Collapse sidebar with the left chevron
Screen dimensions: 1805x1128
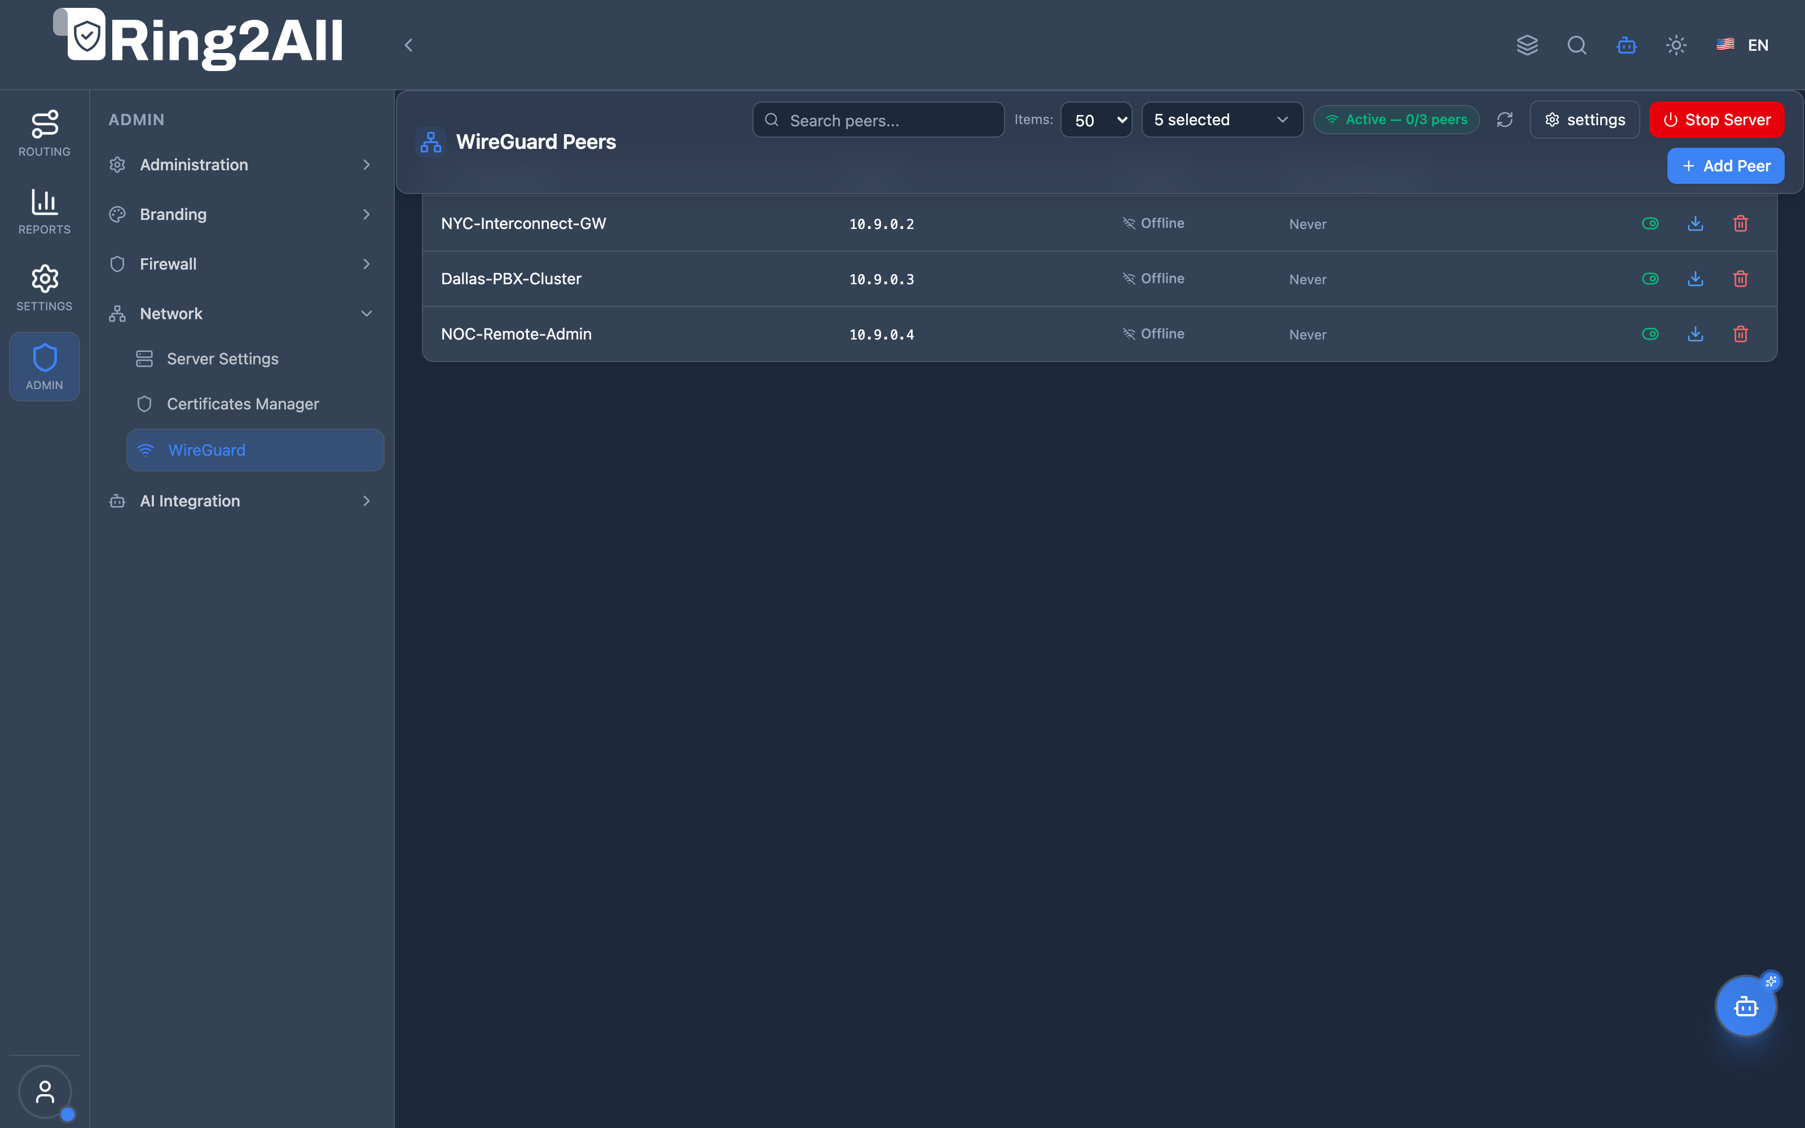408,46
